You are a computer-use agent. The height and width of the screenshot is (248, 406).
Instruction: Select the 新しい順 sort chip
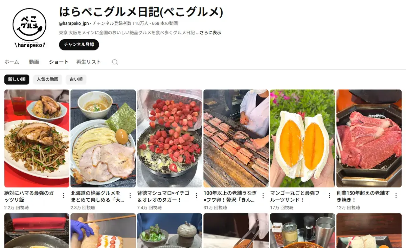click(x=17, y=80)
